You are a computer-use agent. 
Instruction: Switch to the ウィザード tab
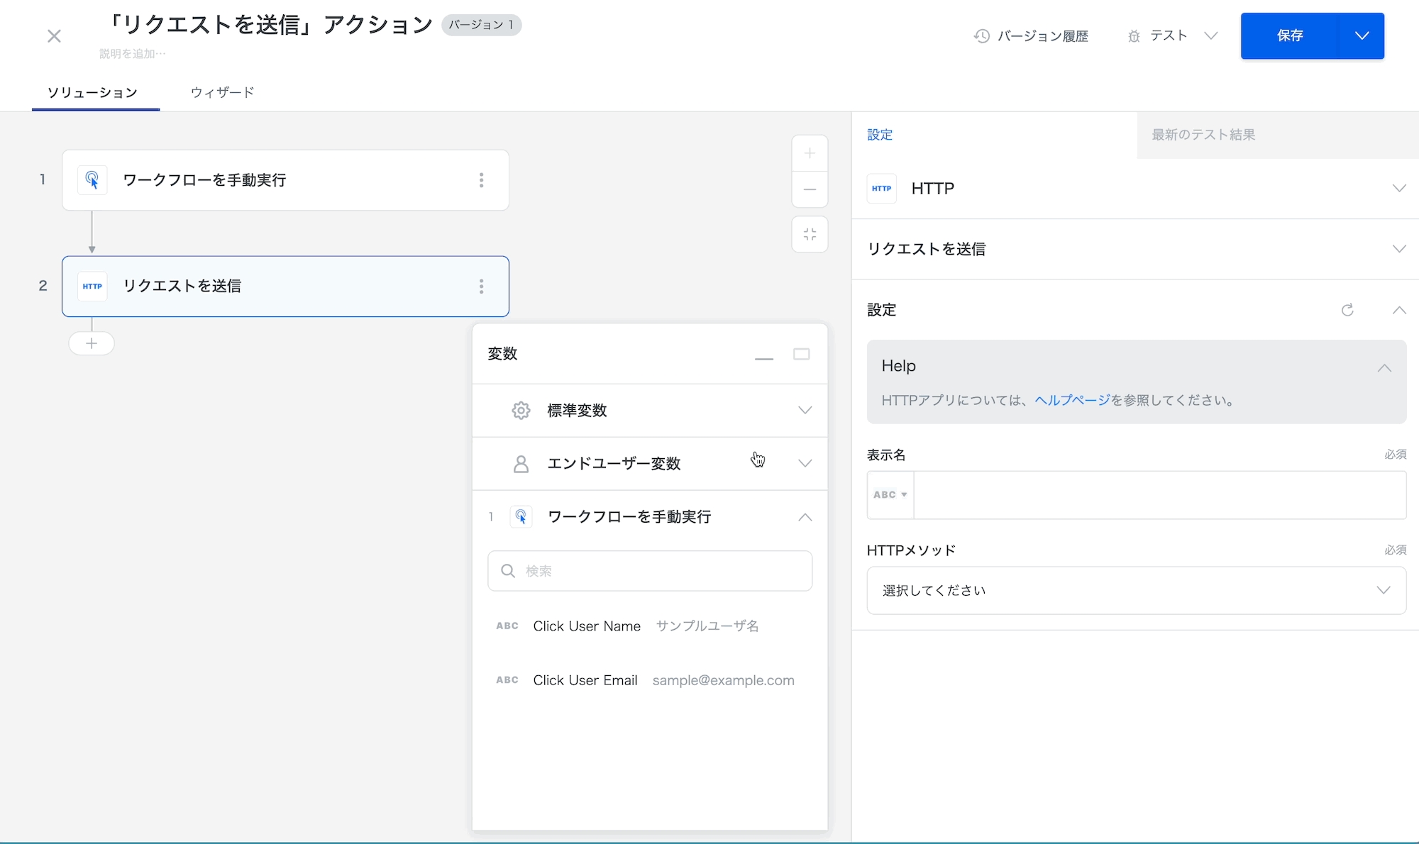(222, 92)
